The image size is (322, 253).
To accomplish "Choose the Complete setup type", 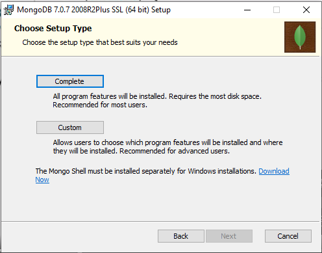I will (x=70, y=81).
